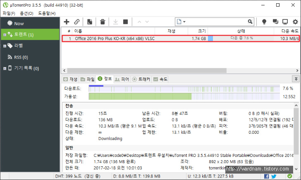Open the lightbulb tips icon
The height and width of the screenshot is (180, 301).
[x=264, y=21]
